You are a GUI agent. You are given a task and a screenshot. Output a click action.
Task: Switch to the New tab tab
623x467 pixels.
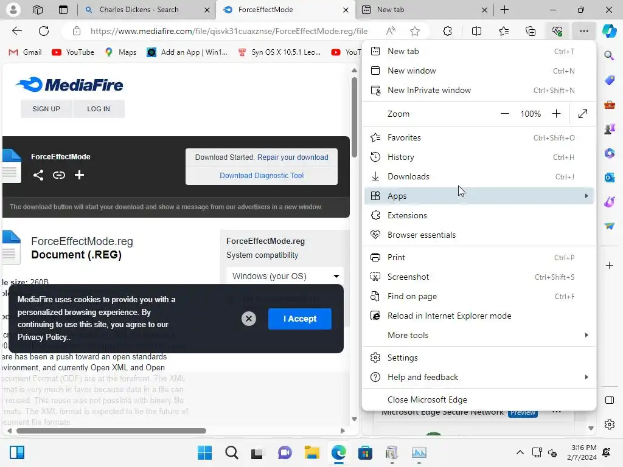(424, 10)
